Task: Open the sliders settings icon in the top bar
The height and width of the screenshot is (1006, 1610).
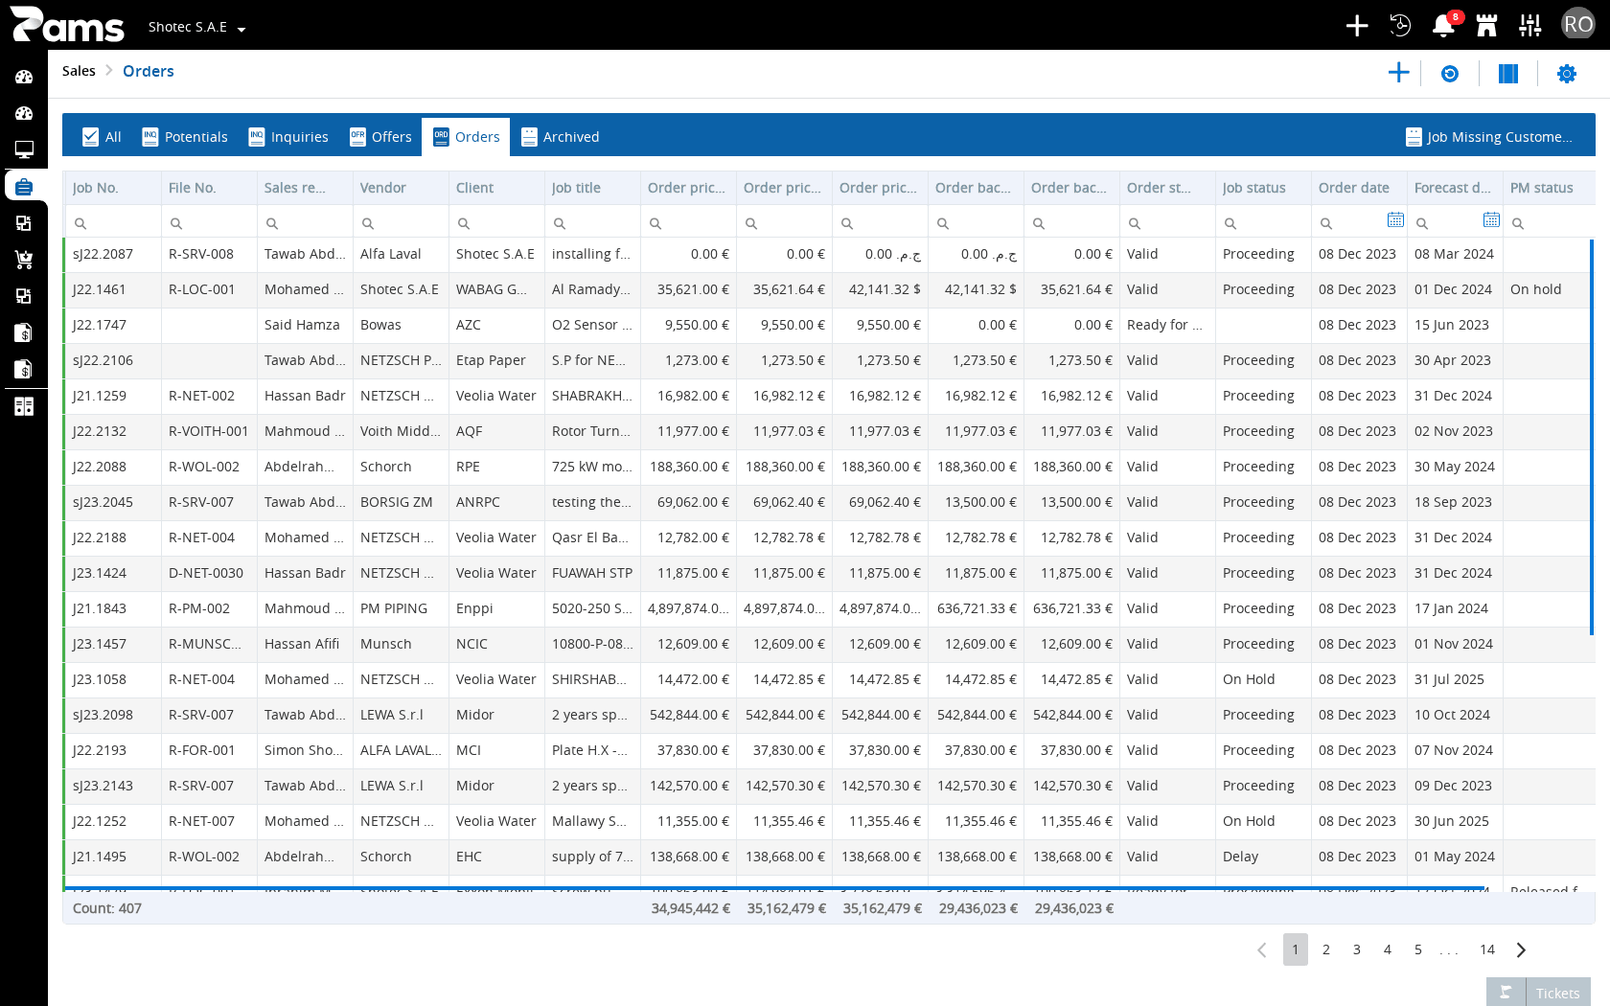Action: tap(1530, 25)
